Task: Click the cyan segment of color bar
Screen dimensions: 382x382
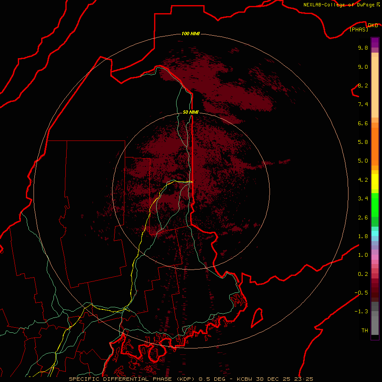Action: [x=375, y=233]
